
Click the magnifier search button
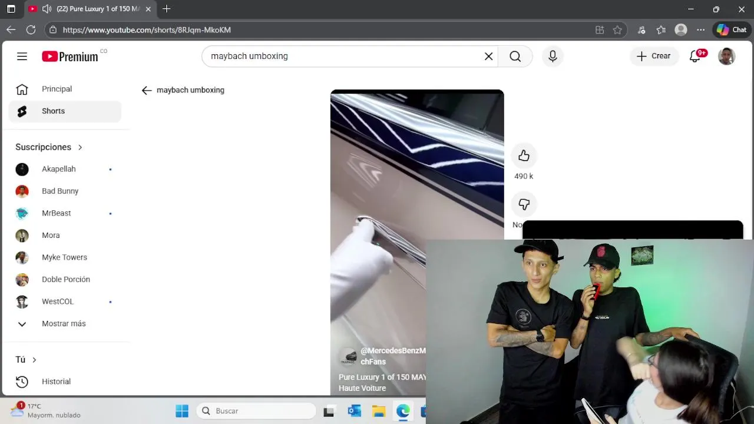point(515,56)
